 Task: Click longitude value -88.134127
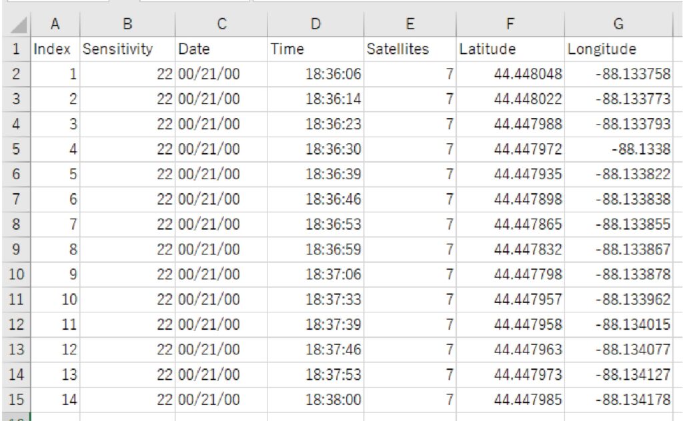tap(618, 375)
